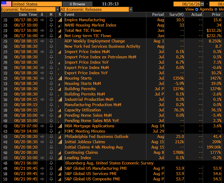
Task: Click the speaker icon for Industrial Production MoM
Action: pyautogui.click(x=42, y=99)
